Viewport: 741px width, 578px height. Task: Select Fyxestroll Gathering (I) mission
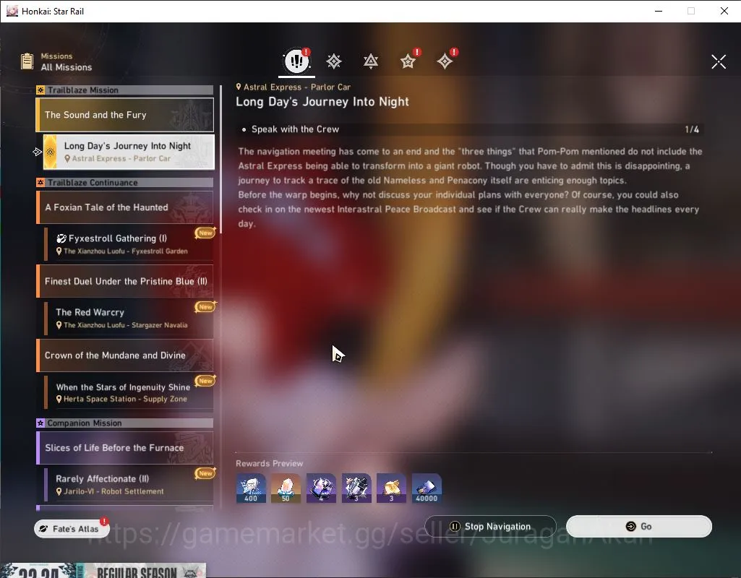tap(129, 244)
